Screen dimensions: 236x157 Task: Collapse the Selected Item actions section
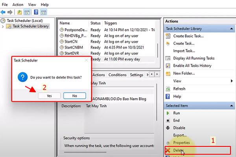tap(232, 106)
